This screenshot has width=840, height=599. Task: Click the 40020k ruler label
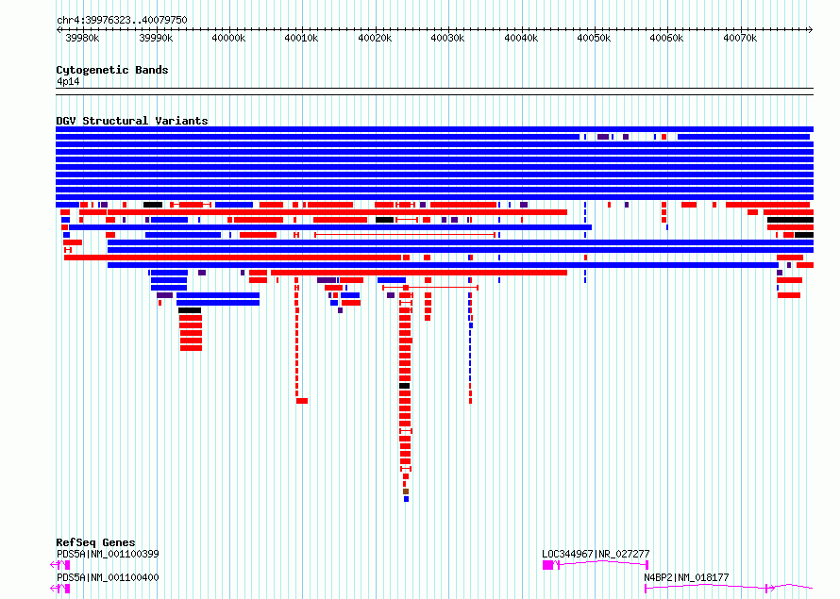[375, 39]
